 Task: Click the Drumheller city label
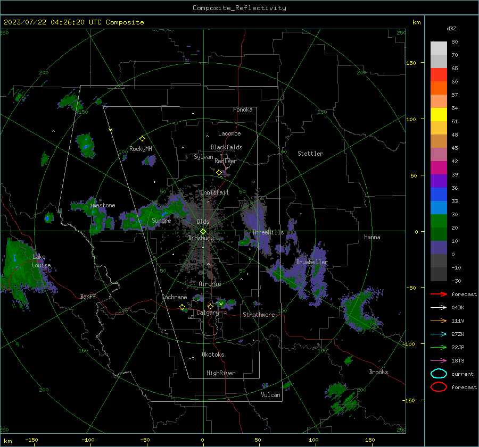click(311, 262)
